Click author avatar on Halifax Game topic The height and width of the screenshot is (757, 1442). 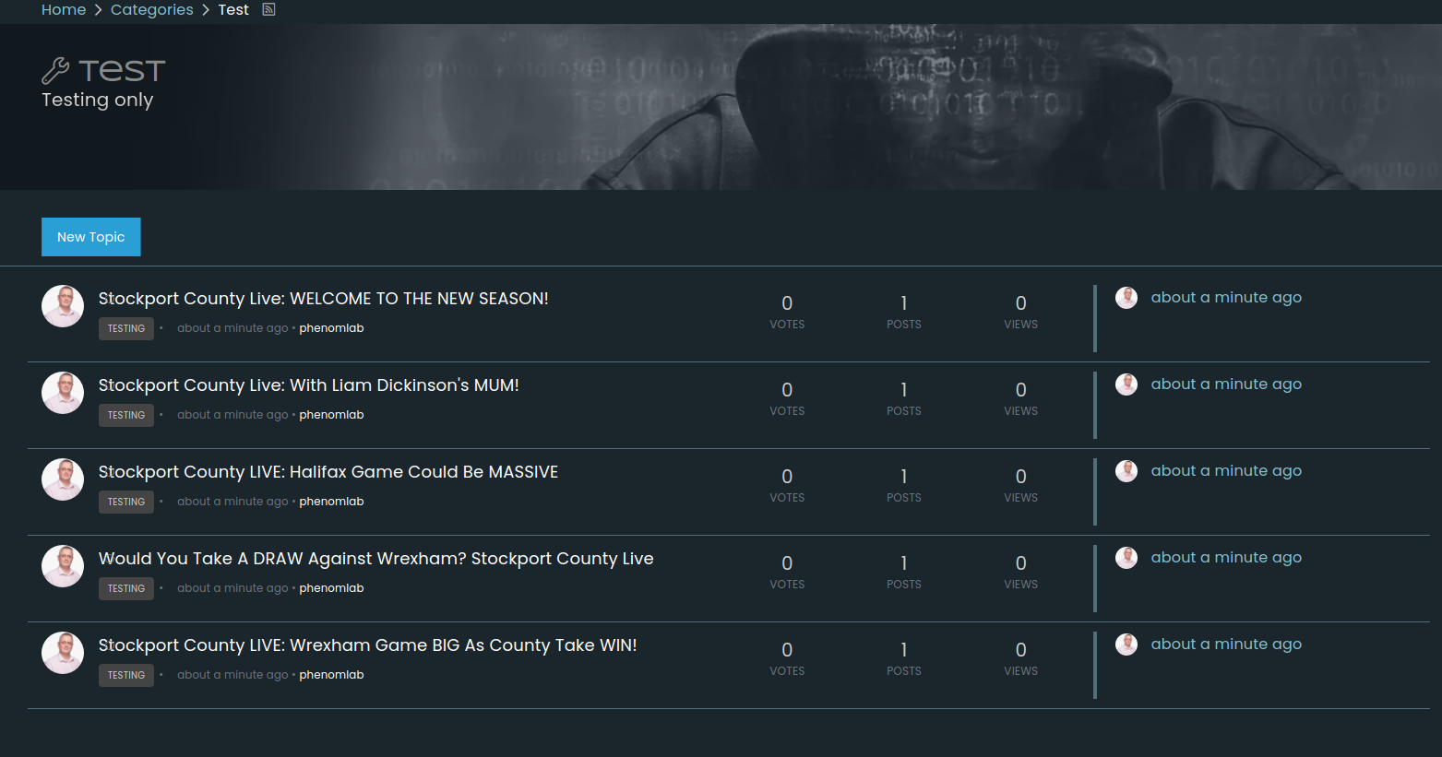(x=63, y=479)
